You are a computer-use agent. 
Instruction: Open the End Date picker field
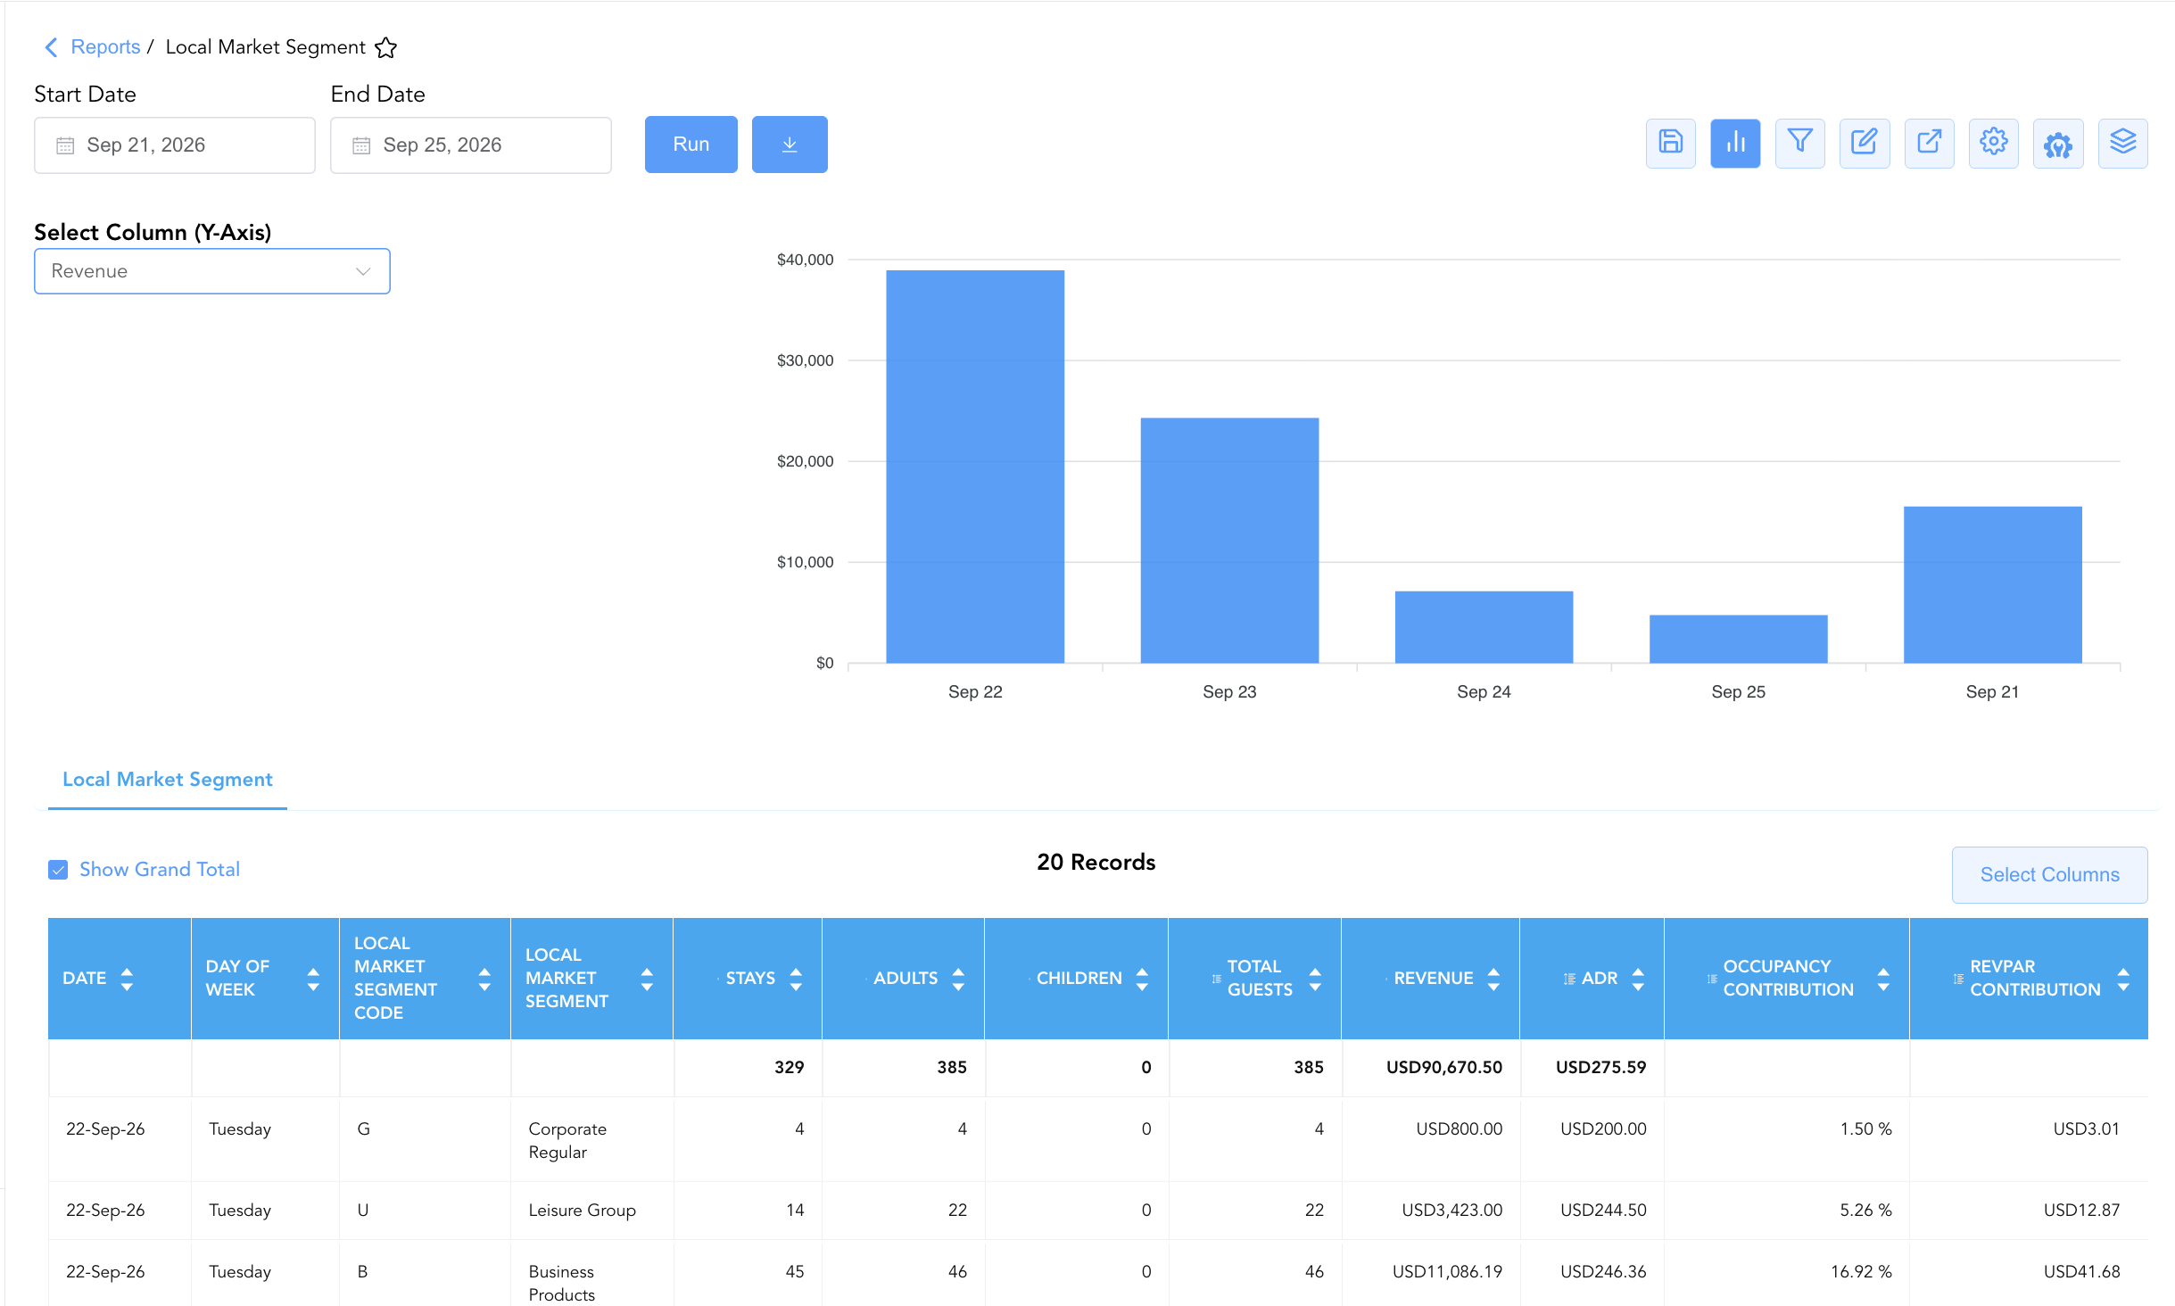click(471, 145)
